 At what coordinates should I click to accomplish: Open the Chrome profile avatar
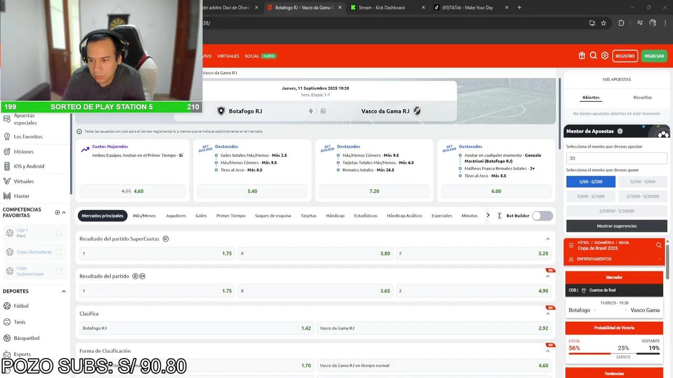(652, 23)
